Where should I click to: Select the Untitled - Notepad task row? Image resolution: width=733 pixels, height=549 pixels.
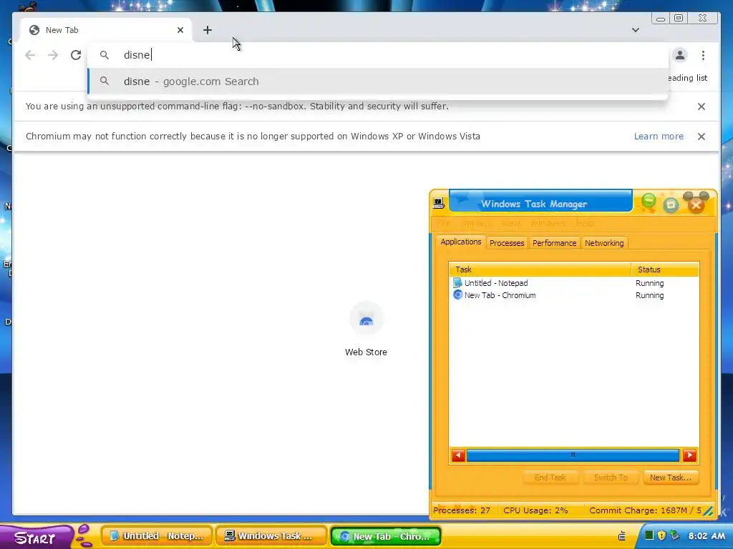pos(575,283)
